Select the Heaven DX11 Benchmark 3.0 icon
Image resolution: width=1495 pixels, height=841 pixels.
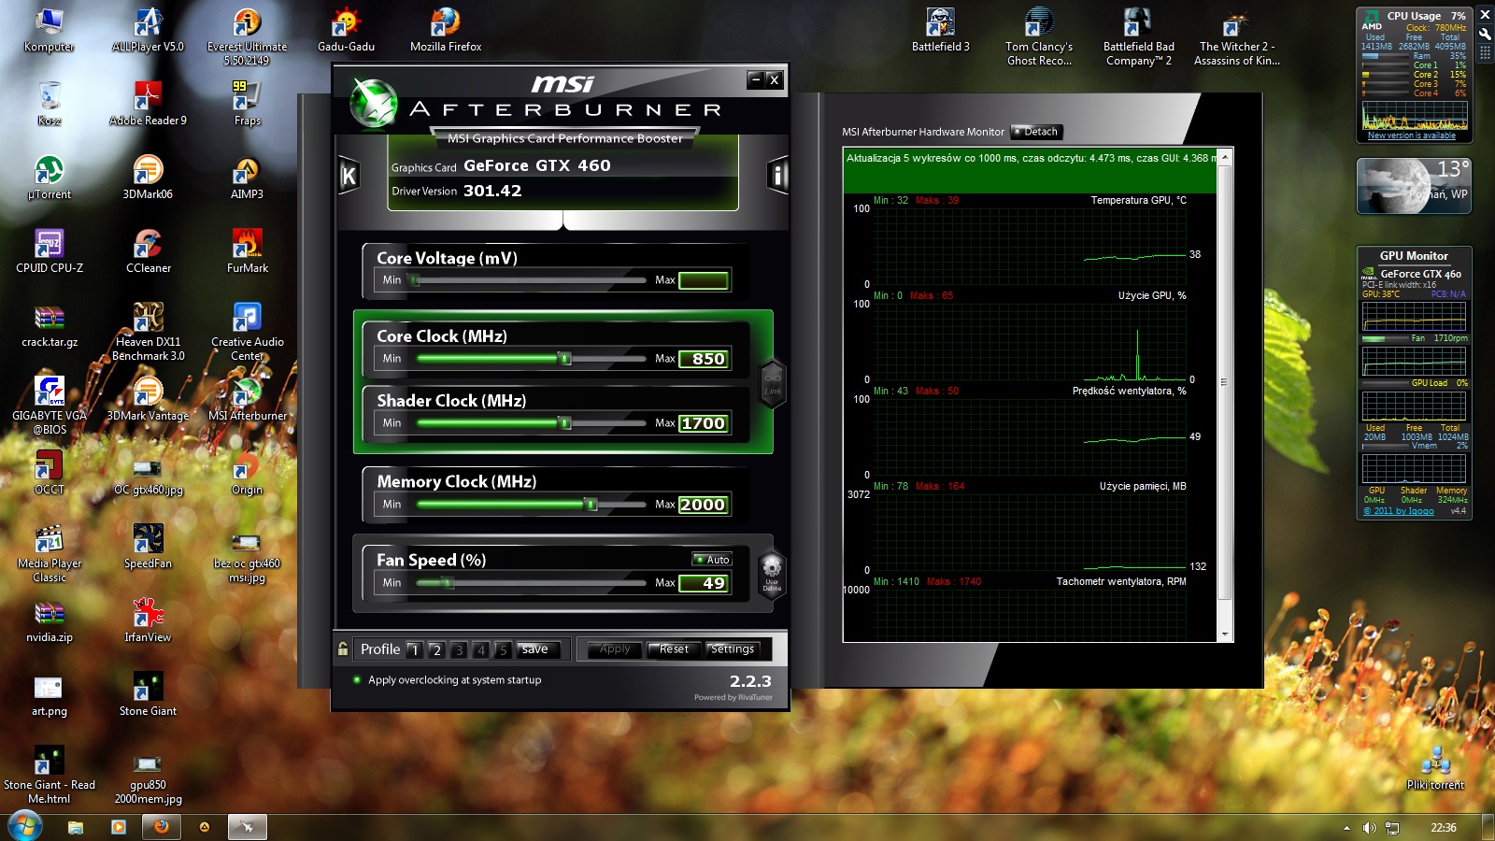click(149, 332)
